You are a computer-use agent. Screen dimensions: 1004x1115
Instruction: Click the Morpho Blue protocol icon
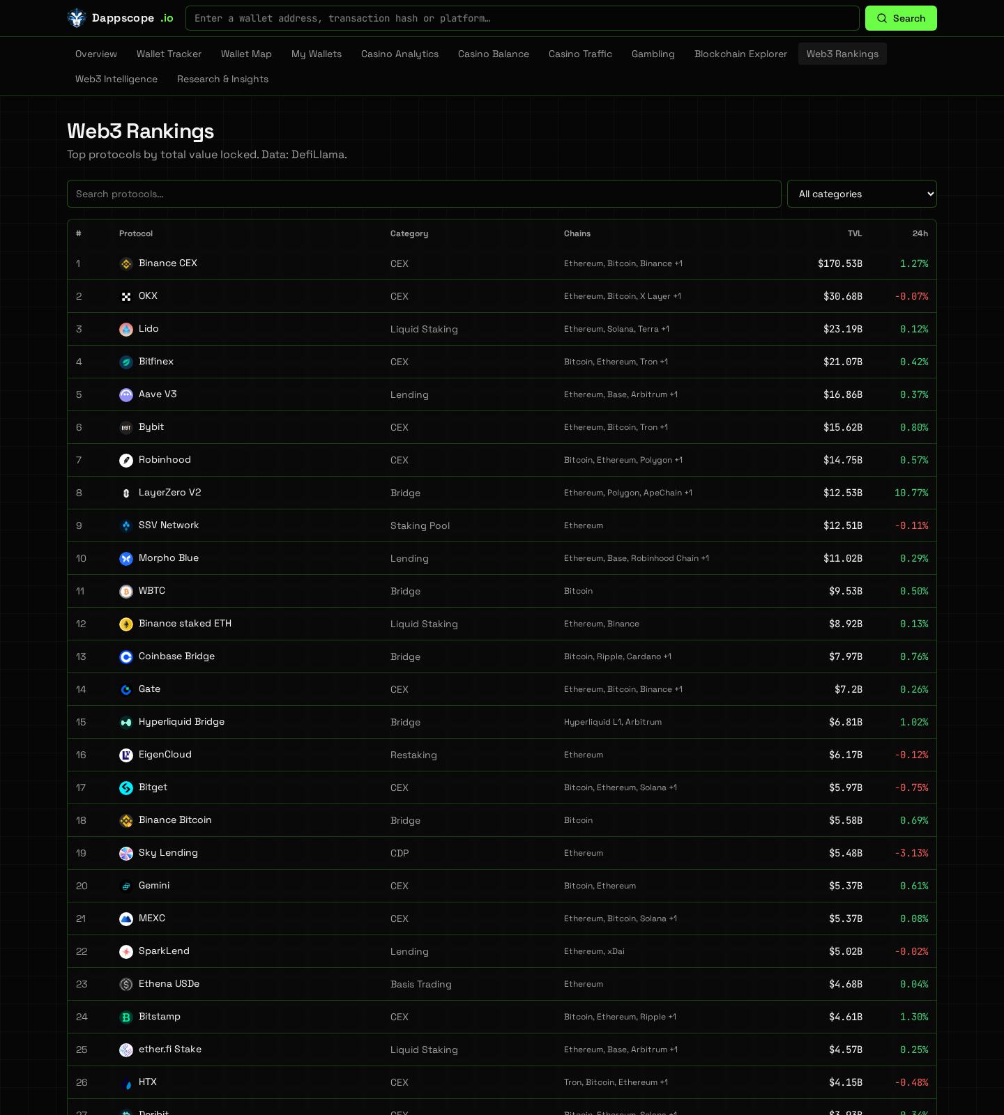pyautogui.click(x=126, y=559)
